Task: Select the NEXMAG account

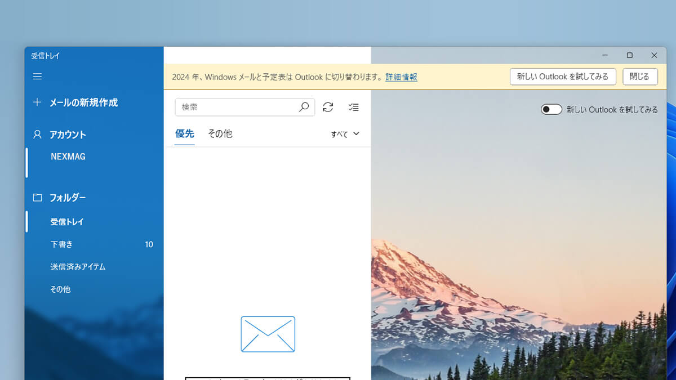Action: pos(68,157)
